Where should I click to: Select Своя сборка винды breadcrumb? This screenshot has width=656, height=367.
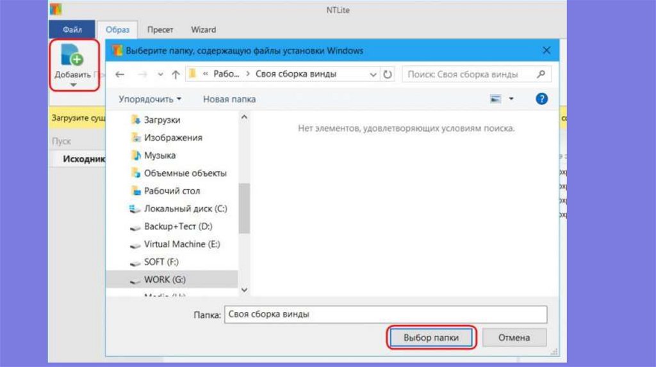pyautogui.click(x=296, y=74)
